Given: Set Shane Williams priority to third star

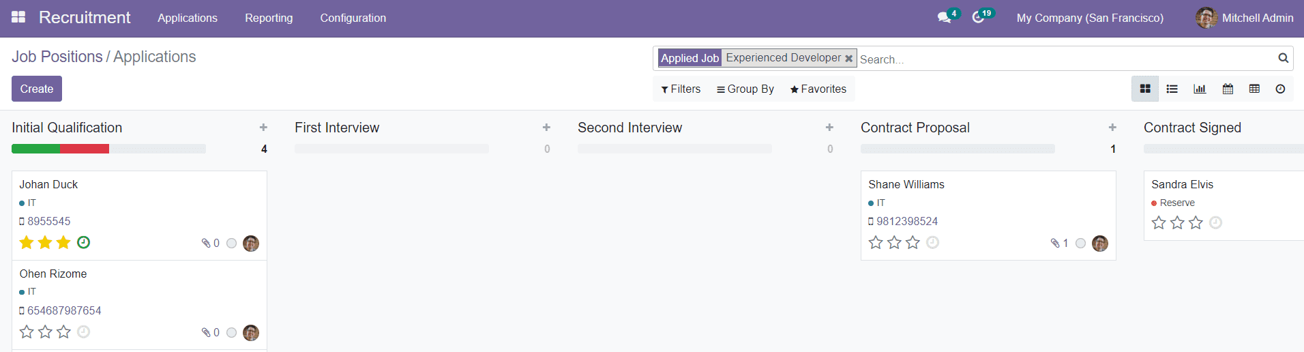Looking at the screenshot, I should [913, 242].
